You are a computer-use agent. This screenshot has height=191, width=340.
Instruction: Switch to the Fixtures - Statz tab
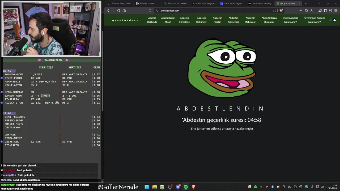pyautogui.click(x=147, y=3)
